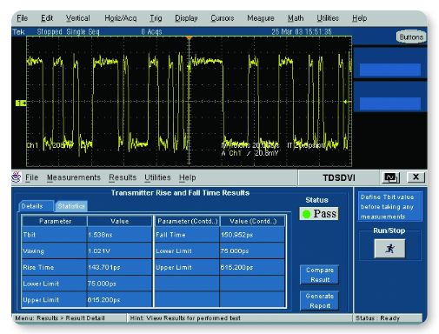Open the TDSDVI File menu

31,177
